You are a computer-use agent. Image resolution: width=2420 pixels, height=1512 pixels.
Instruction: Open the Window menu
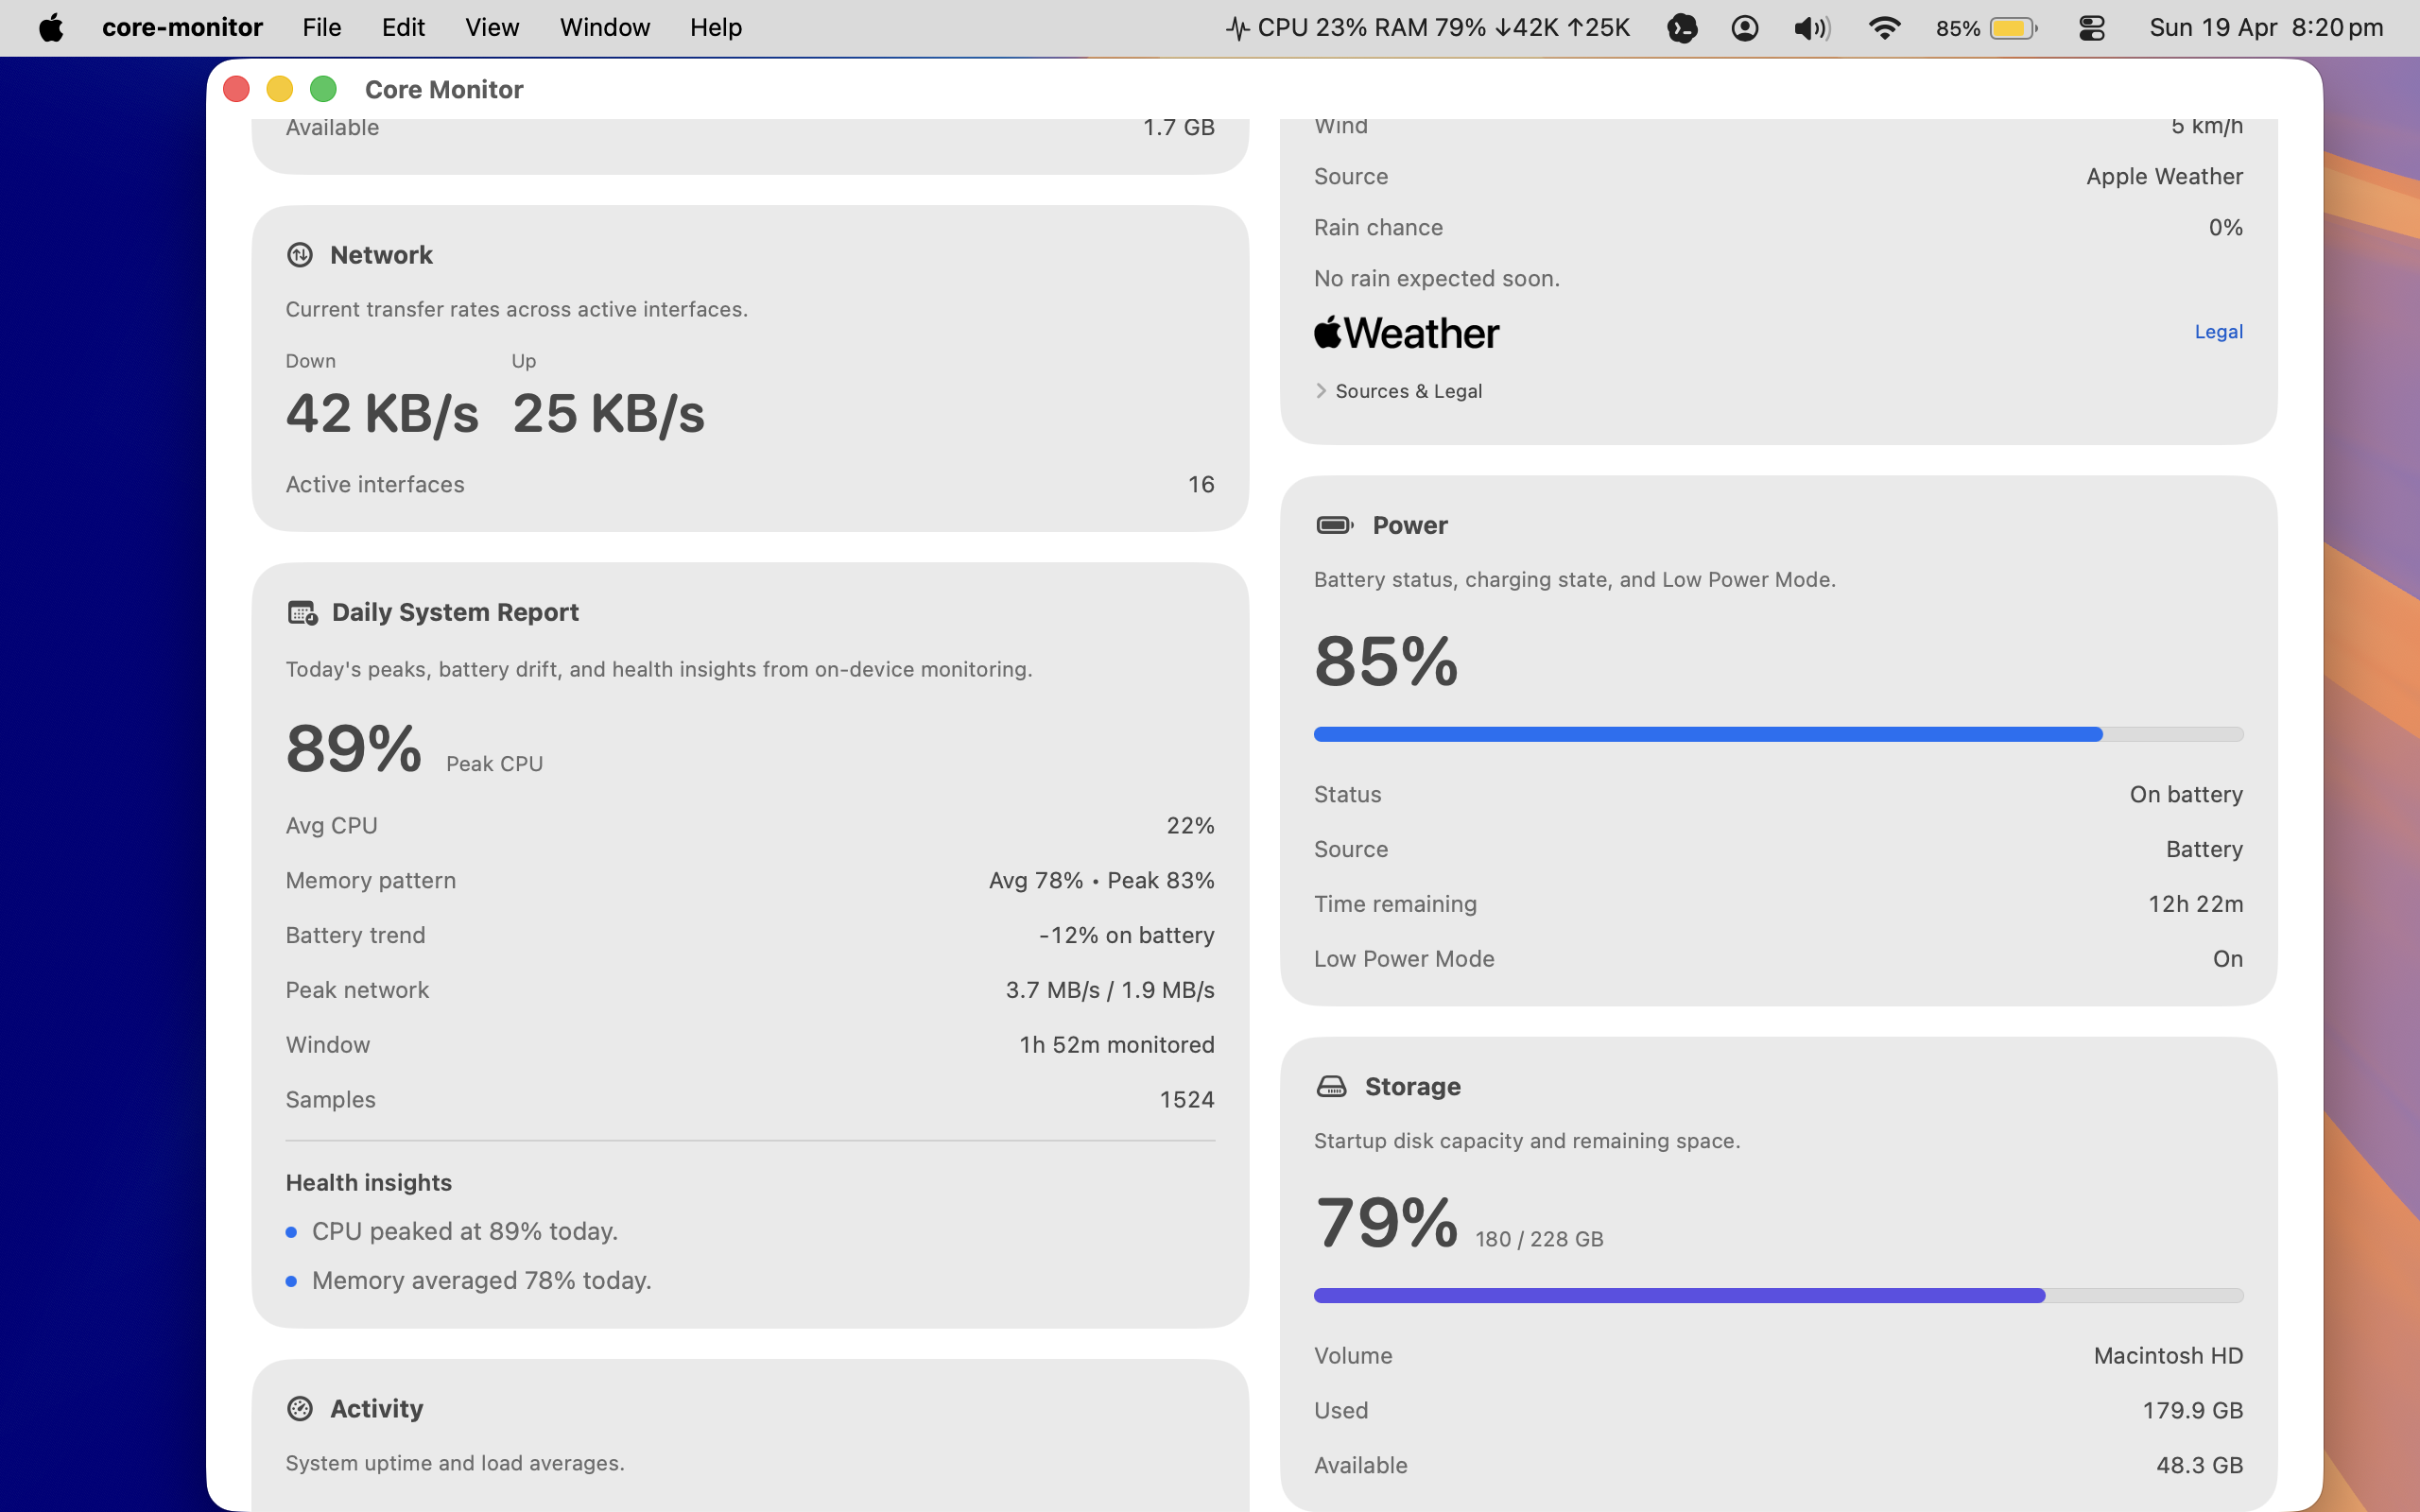[x=604, y=28]
